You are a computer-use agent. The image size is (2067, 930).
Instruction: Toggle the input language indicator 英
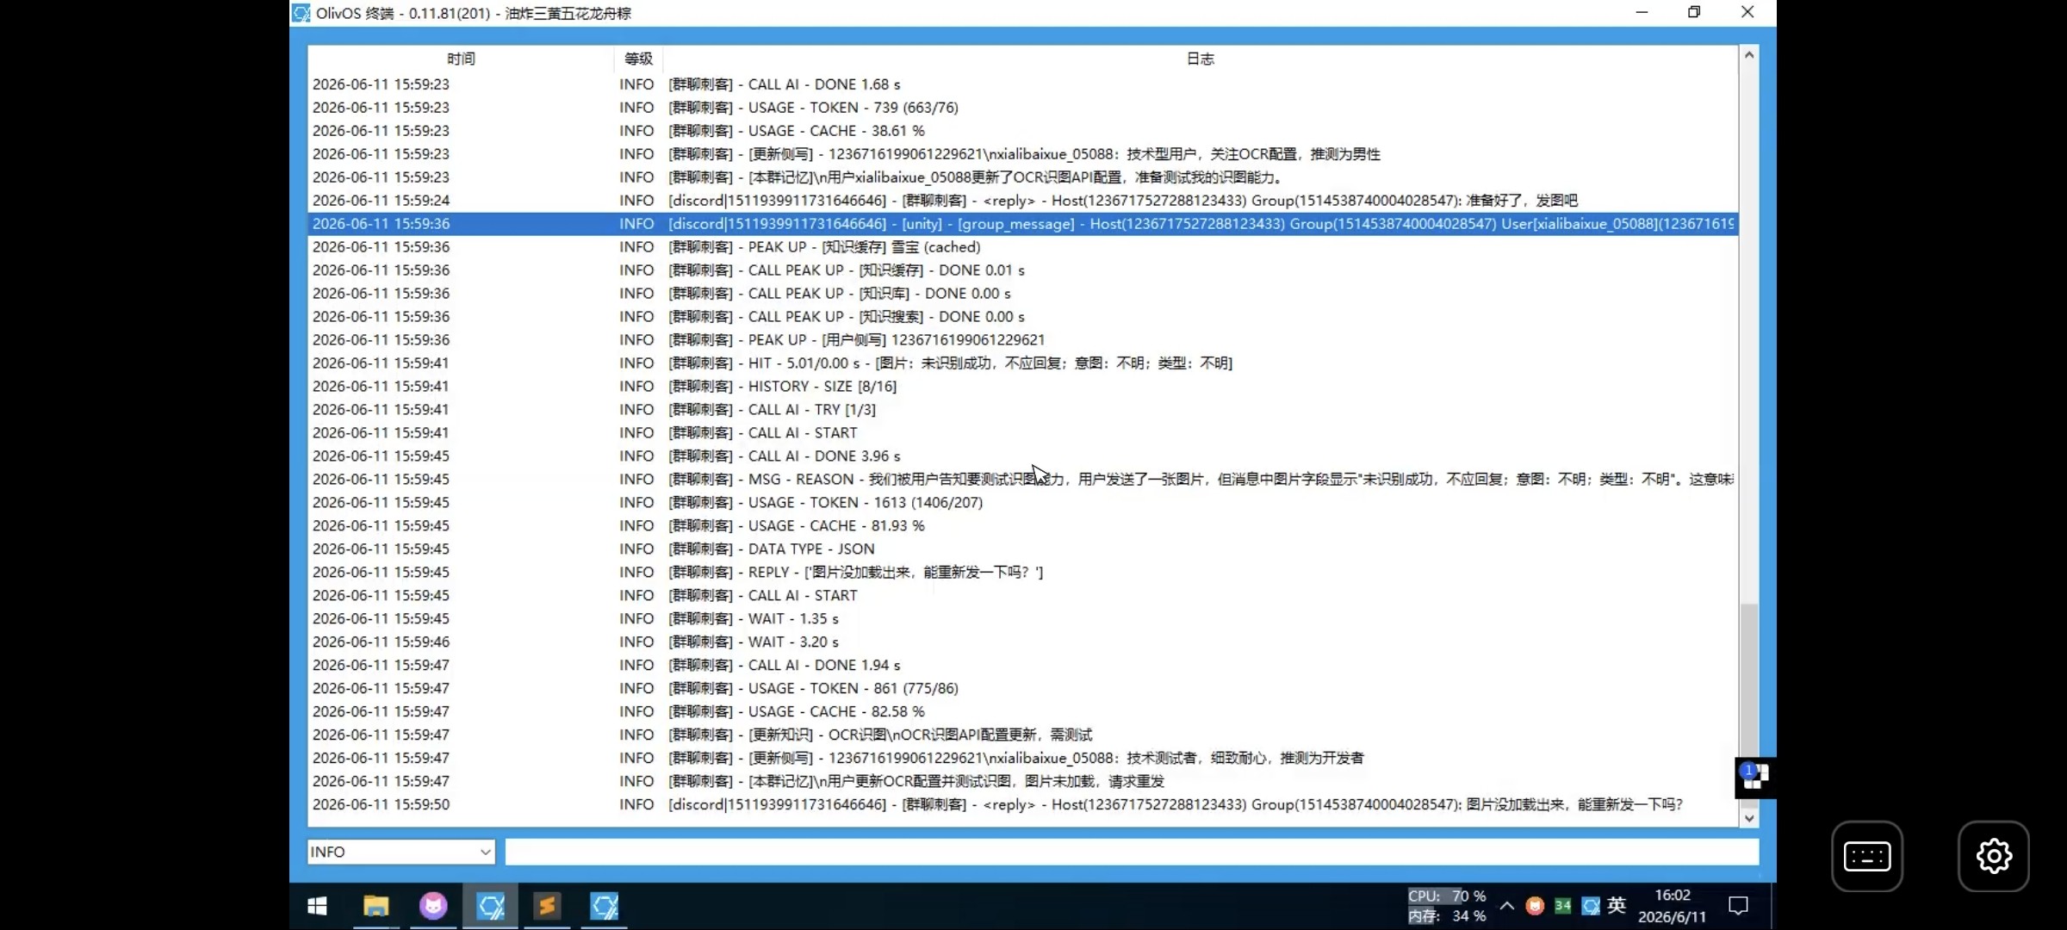[1617, 905]
